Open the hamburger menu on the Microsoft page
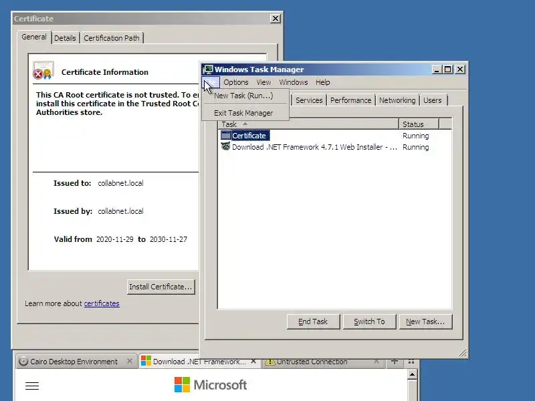535x401 pixels. click(x=32, y=386)
